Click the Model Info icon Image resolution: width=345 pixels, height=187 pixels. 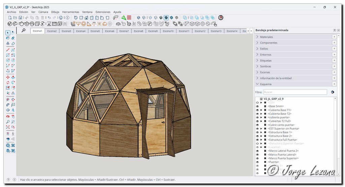(x=67, y=17)
